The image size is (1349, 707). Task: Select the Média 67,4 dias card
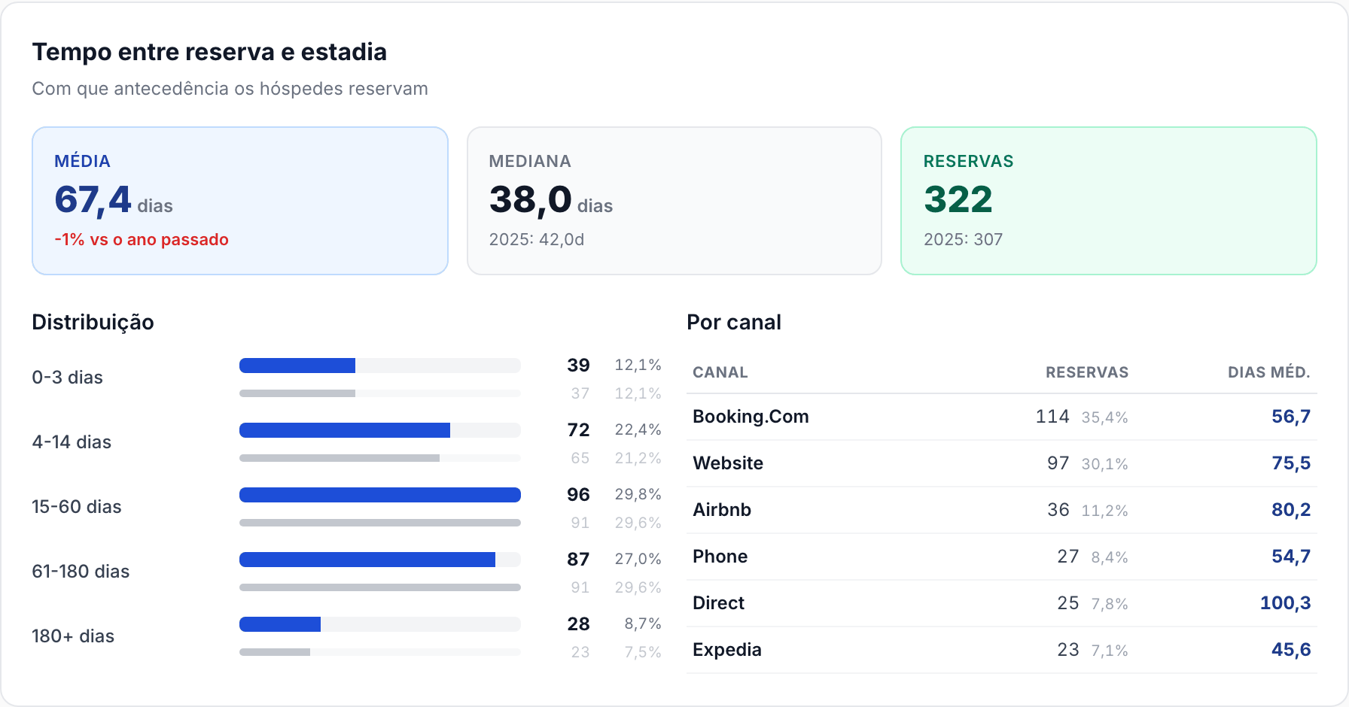point(240,201)
